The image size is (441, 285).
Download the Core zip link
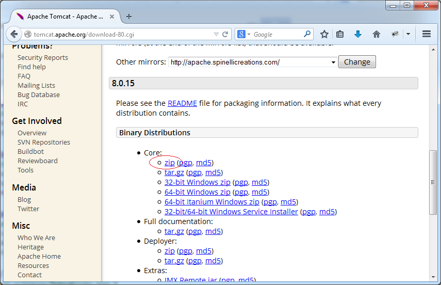pos(170,163)
